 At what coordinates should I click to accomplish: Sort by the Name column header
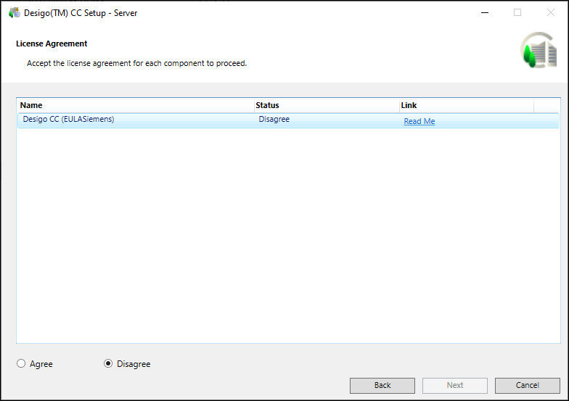click(x=136, y=105)
